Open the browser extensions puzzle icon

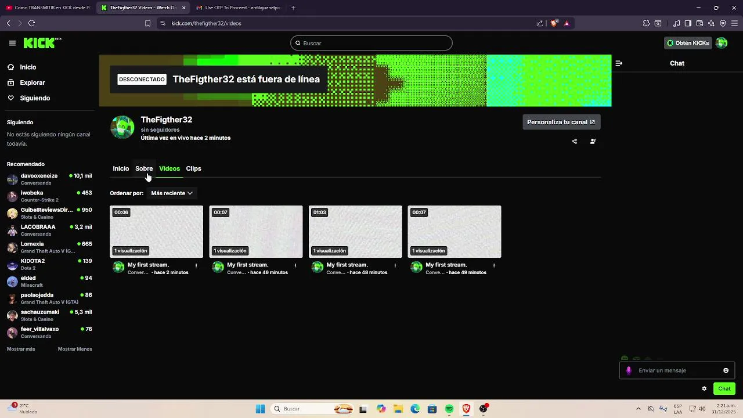coord(646,23)
